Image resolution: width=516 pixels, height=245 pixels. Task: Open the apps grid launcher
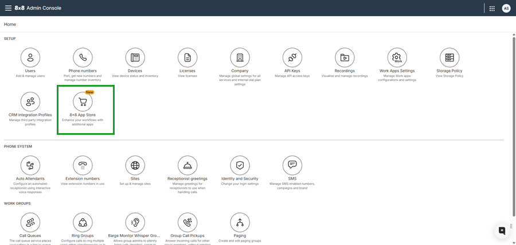[492, 8]
